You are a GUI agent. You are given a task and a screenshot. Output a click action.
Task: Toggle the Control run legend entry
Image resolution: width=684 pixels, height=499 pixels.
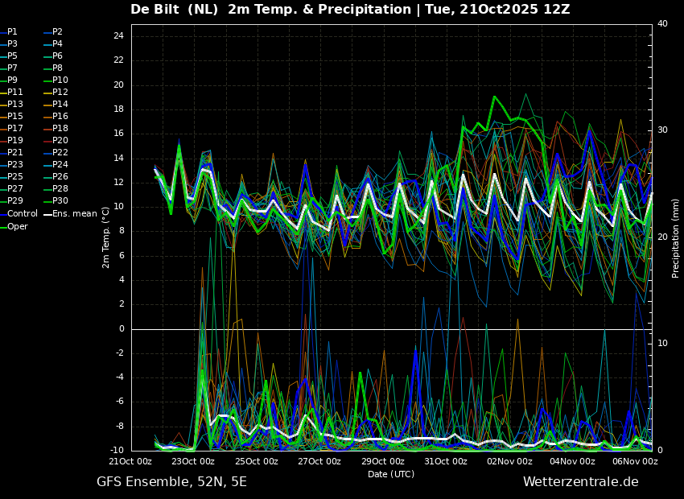coord(23,214)
